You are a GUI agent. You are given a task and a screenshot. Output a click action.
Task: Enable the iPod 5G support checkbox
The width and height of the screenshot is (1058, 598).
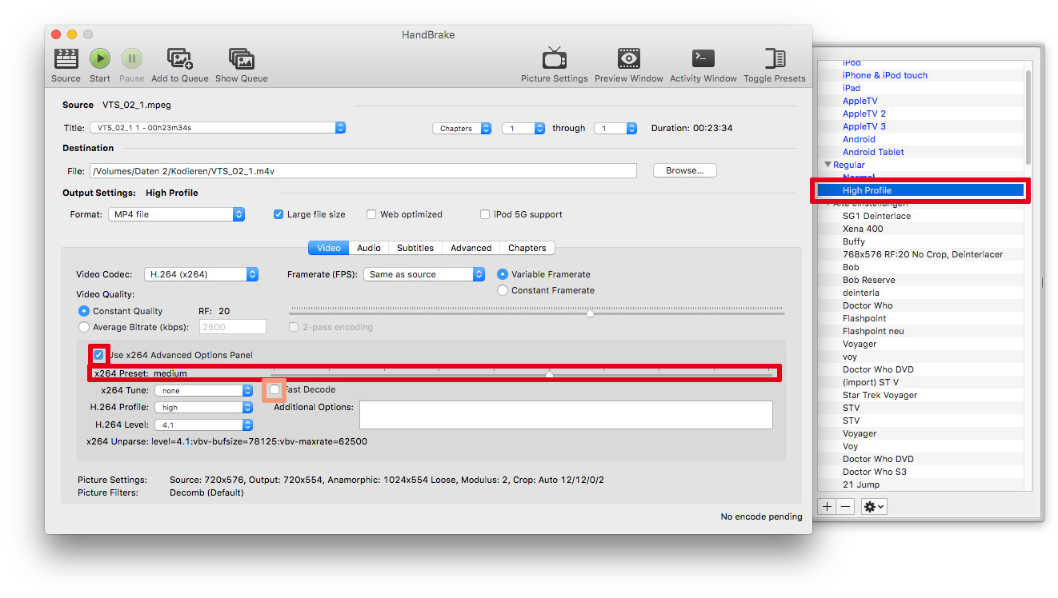485,214
